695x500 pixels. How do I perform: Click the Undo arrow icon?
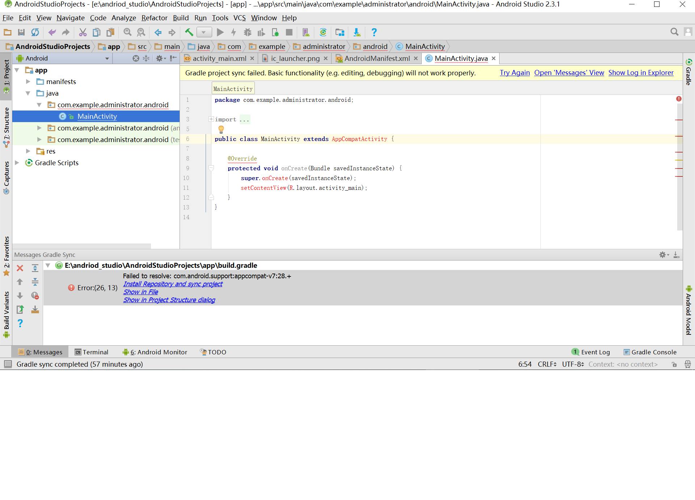coord(52,32)
